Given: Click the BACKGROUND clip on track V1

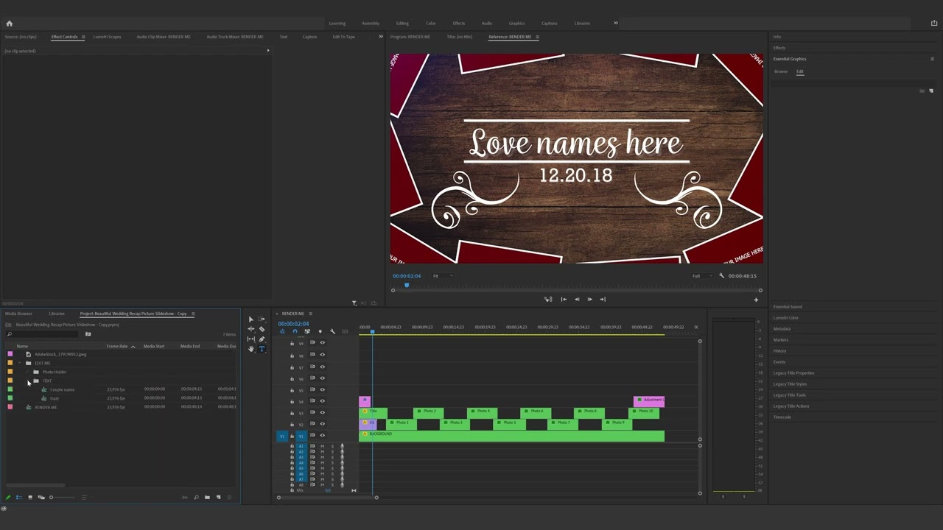Looking at the screenshot, I should pos(511,437).
